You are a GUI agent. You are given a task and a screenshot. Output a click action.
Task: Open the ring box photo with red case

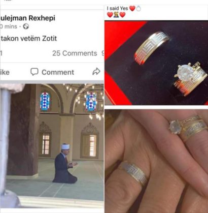tap(156, 63)
